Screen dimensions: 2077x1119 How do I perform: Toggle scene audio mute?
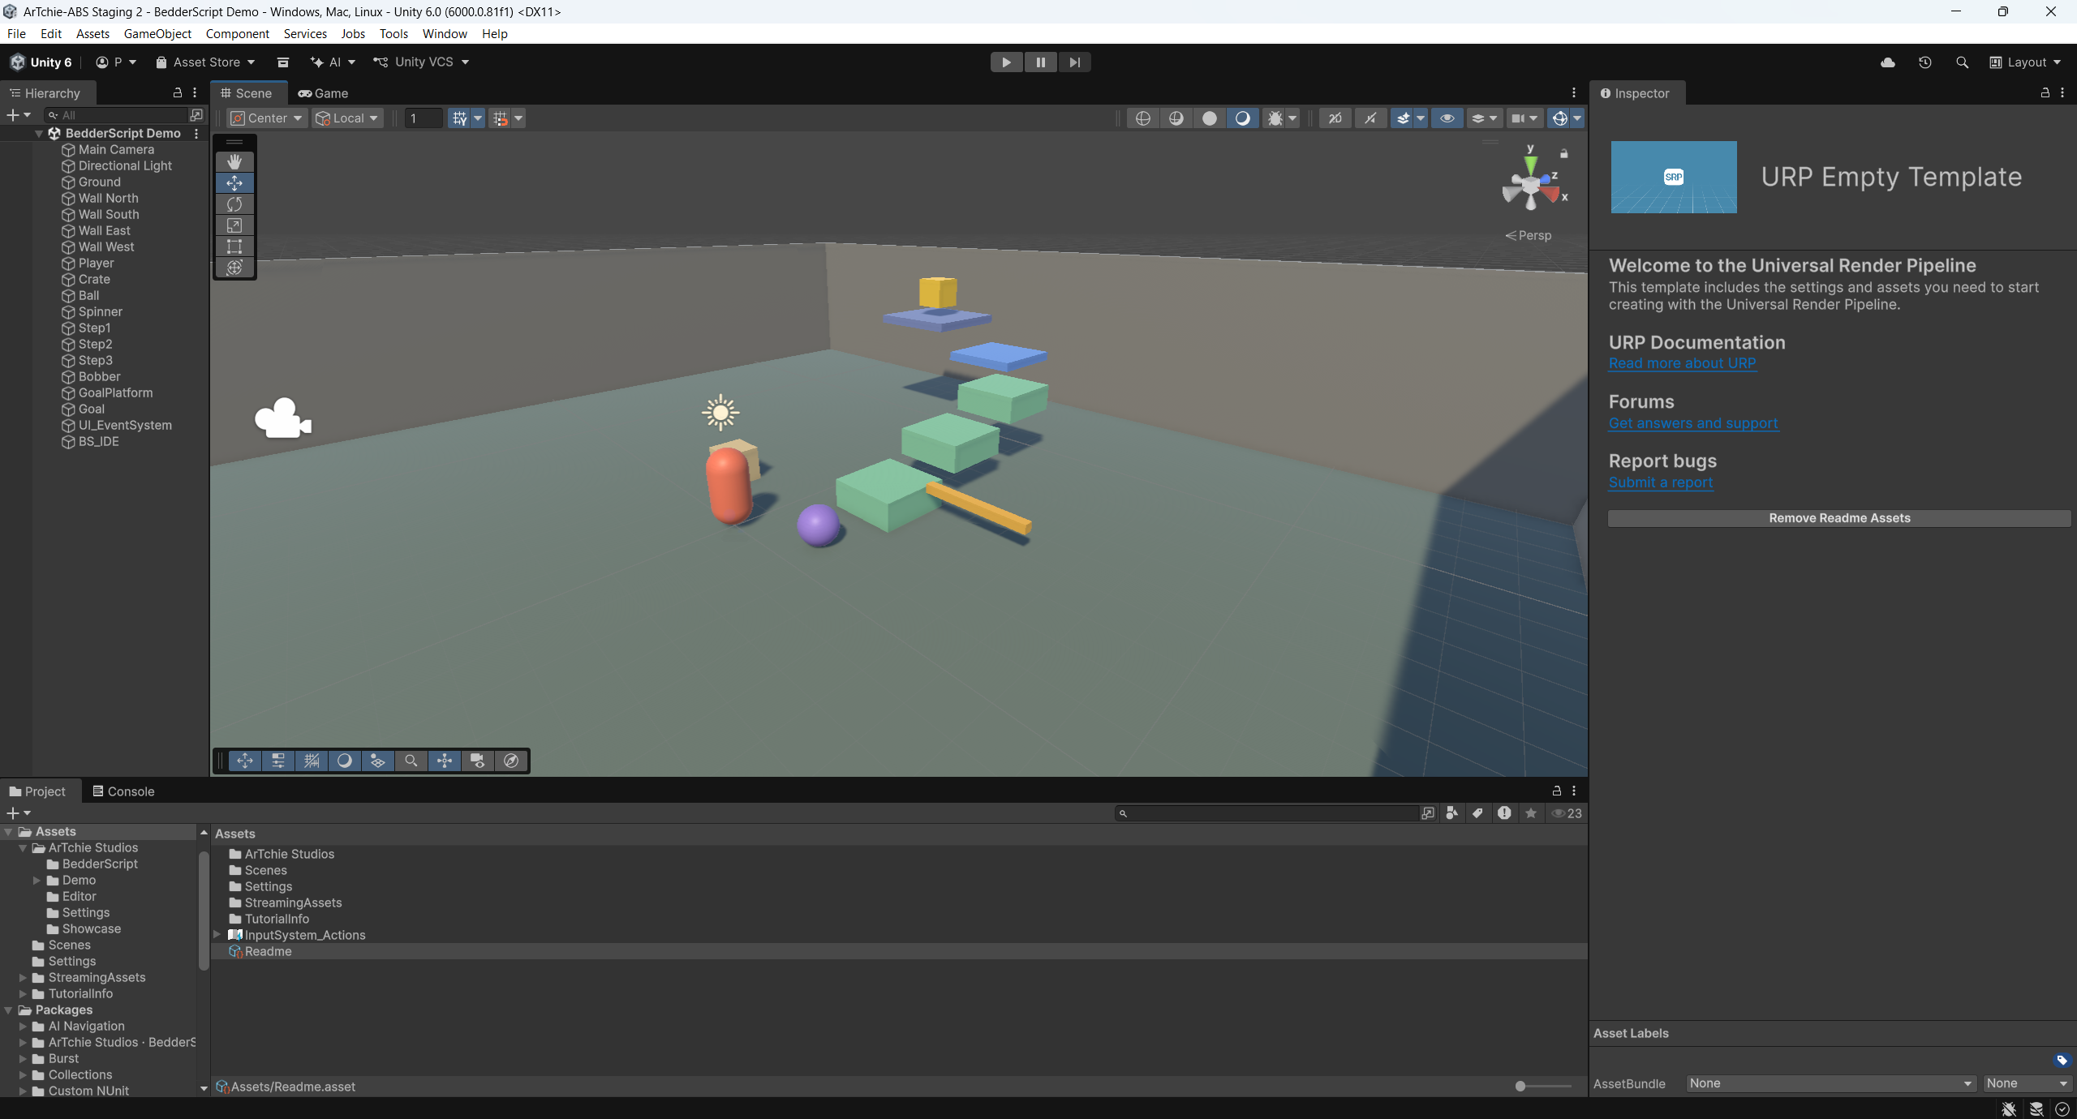[x=1370, y=118]
